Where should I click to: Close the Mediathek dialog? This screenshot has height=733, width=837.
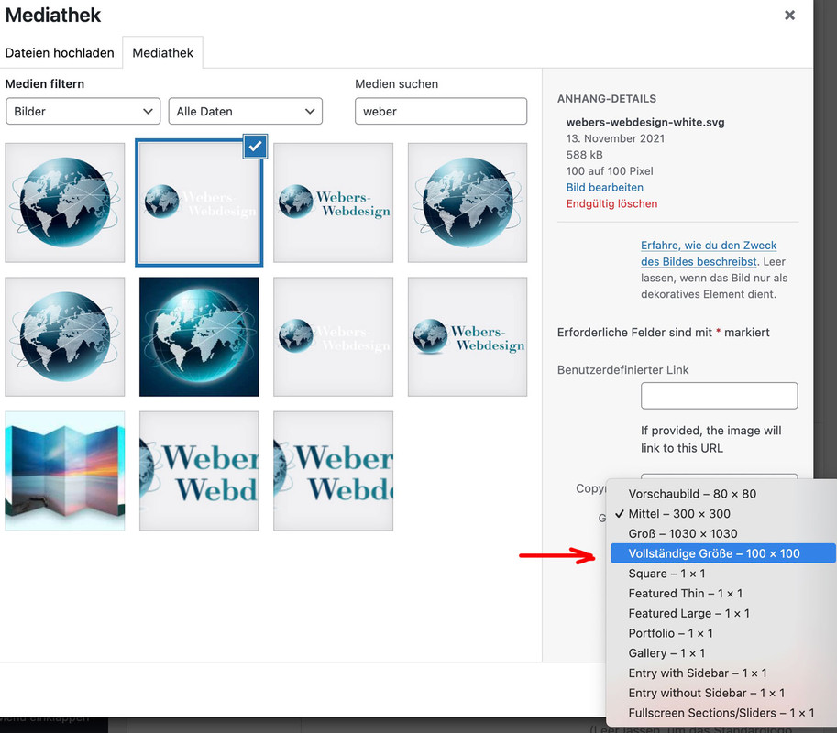click(789, 16)
